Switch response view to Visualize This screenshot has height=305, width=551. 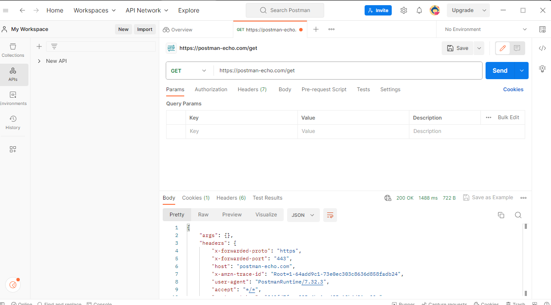[266, 215]
